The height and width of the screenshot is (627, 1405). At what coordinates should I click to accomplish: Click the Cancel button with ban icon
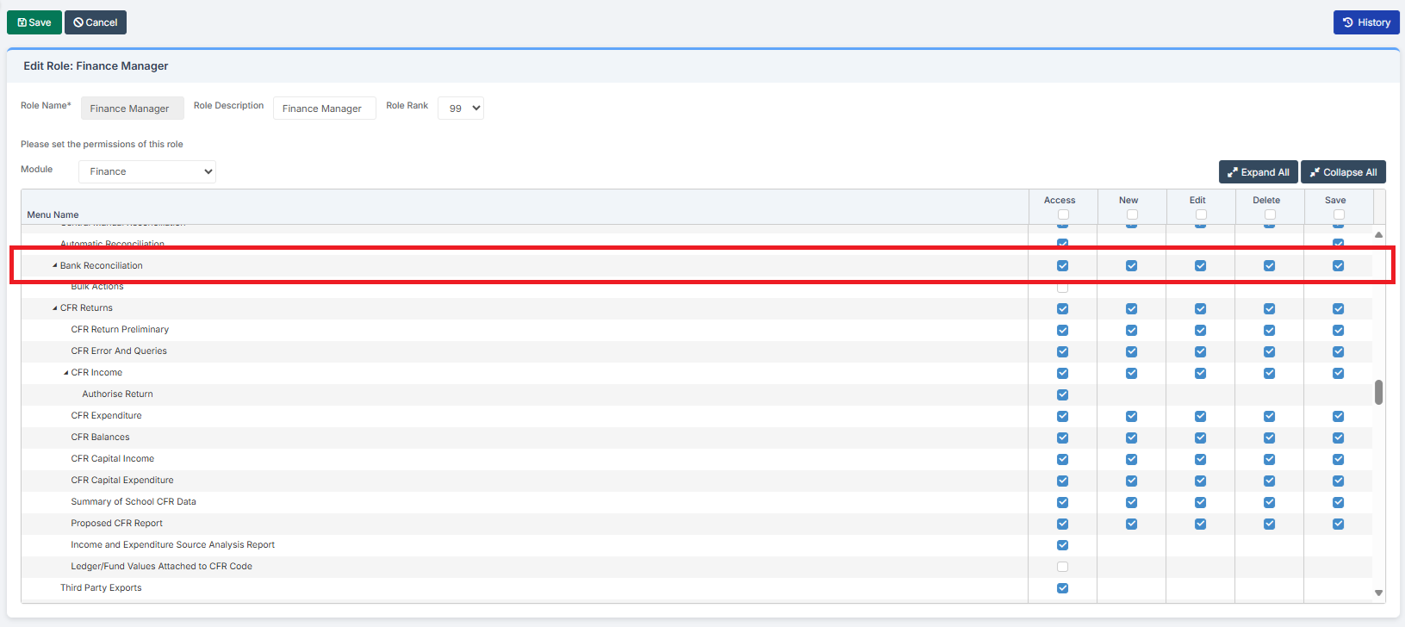96,22
